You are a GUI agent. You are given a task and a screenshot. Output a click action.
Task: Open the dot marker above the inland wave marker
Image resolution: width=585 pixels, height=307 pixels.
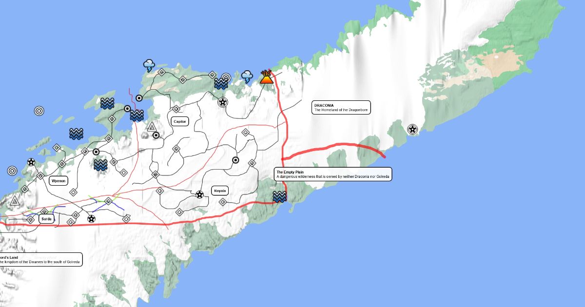pos(96,152)
